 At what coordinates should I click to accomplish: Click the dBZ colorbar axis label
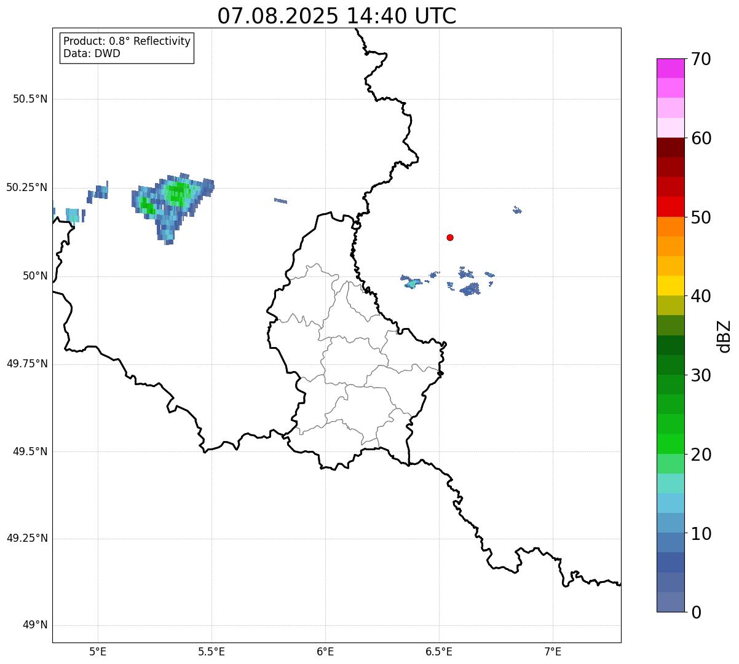coord(724,336)
